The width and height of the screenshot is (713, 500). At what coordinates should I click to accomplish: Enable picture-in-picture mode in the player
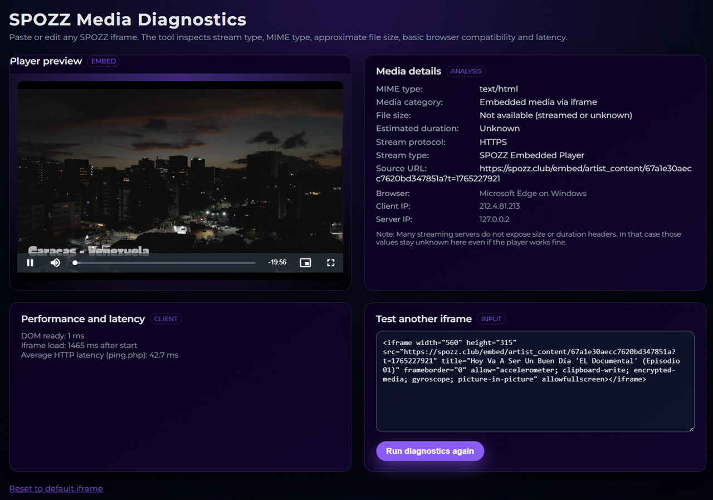[x=305, y=262]
